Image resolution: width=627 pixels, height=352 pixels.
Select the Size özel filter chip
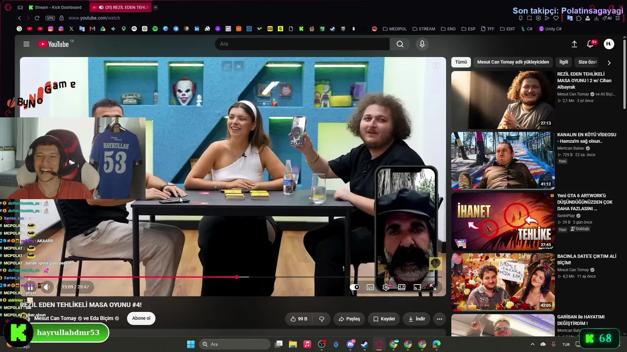587,62
